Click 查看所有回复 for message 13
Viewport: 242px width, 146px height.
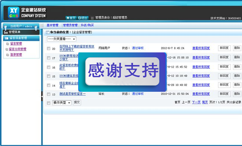(201, 94)
